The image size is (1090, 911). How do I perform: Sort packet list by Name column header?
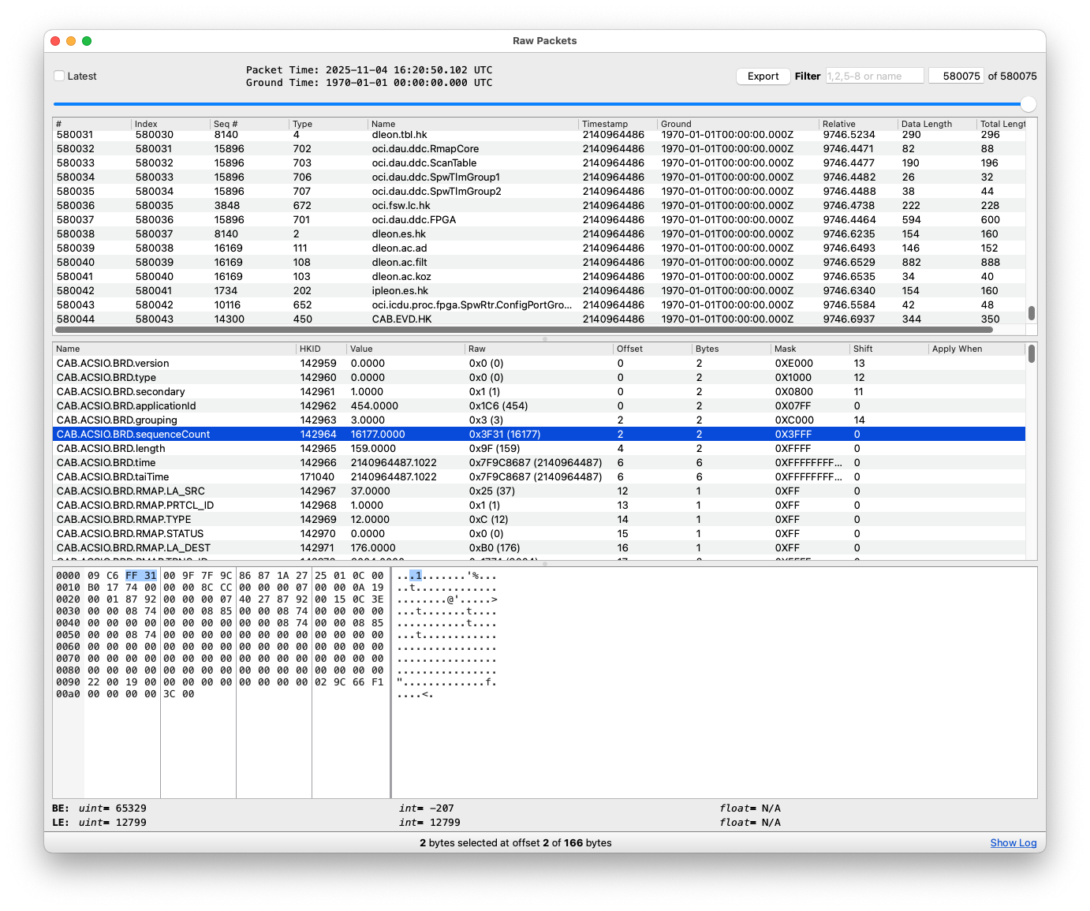point(383,124)
